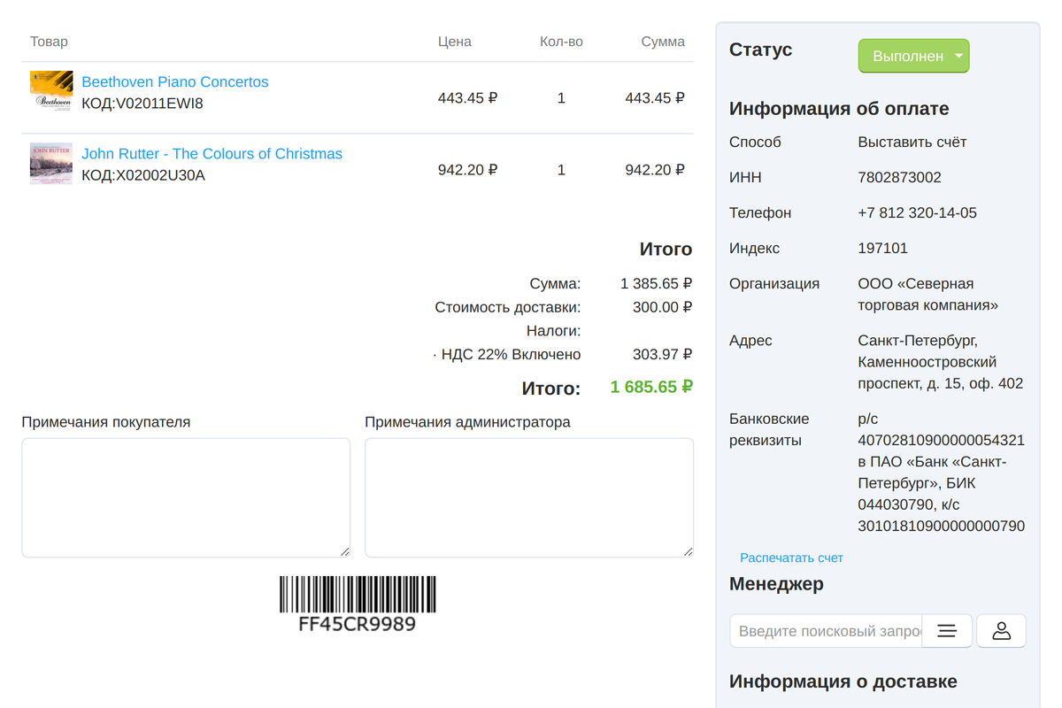Open the Выполнен status dropdown
Screen dimensions: 1062x708
tap(913, 56)
